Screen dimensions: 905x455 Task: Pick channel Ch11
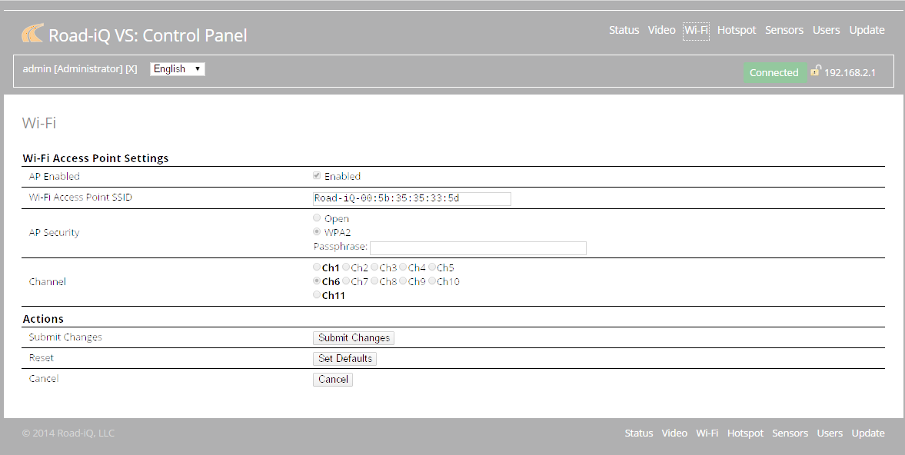coord(317,294)
